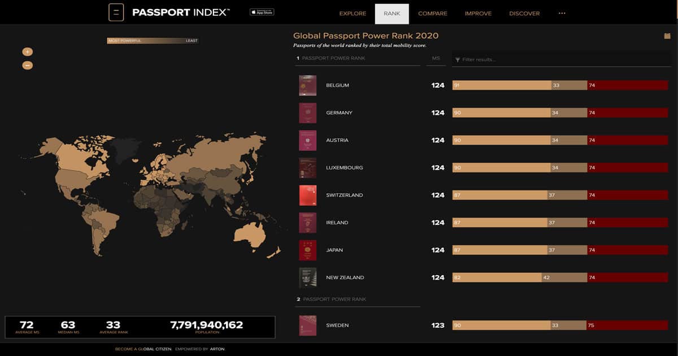678x356 pixels.
Task: Open the ARTON link in the footer
Action: [217, 349]
